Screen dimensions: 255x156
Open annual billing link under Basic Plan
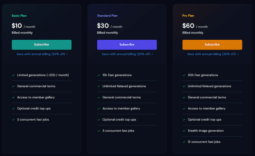tap(42, 54)
